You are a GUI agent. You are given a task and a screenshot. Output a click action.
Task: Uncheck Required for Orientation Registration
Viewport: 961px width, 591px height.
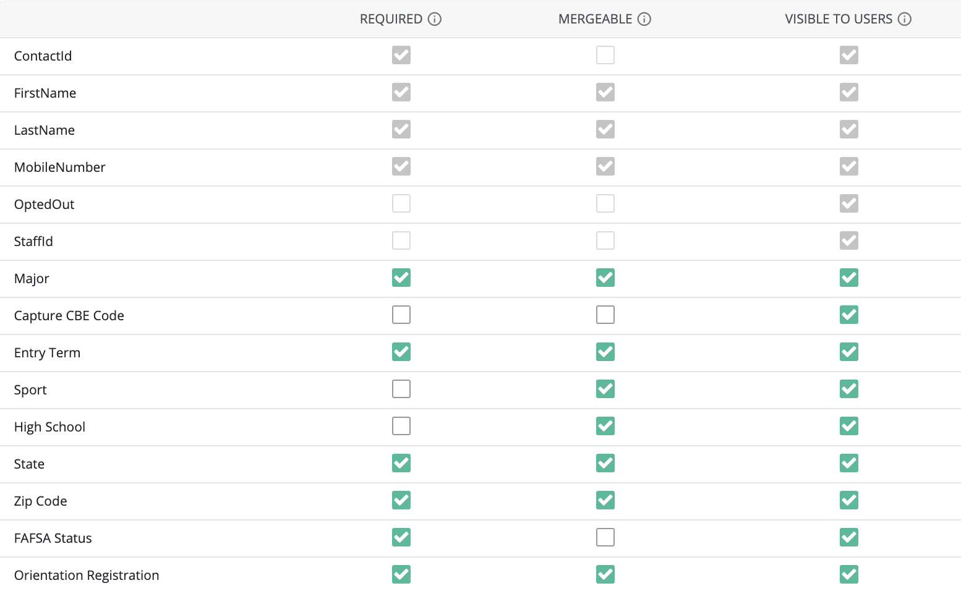pyautogui.click(x=401, y=574)
